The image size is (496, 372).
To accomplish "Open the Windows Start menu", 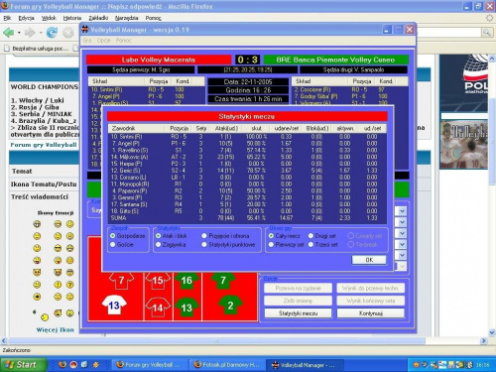I will (23, 364).
